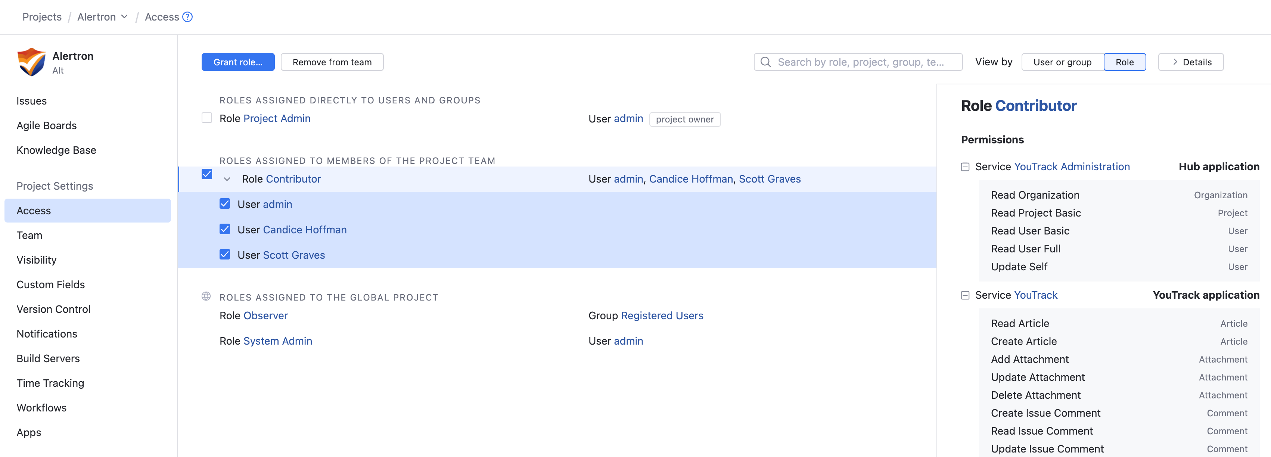
Task: Collapse the YouTrack Administration service section
Action: (964, 167)
